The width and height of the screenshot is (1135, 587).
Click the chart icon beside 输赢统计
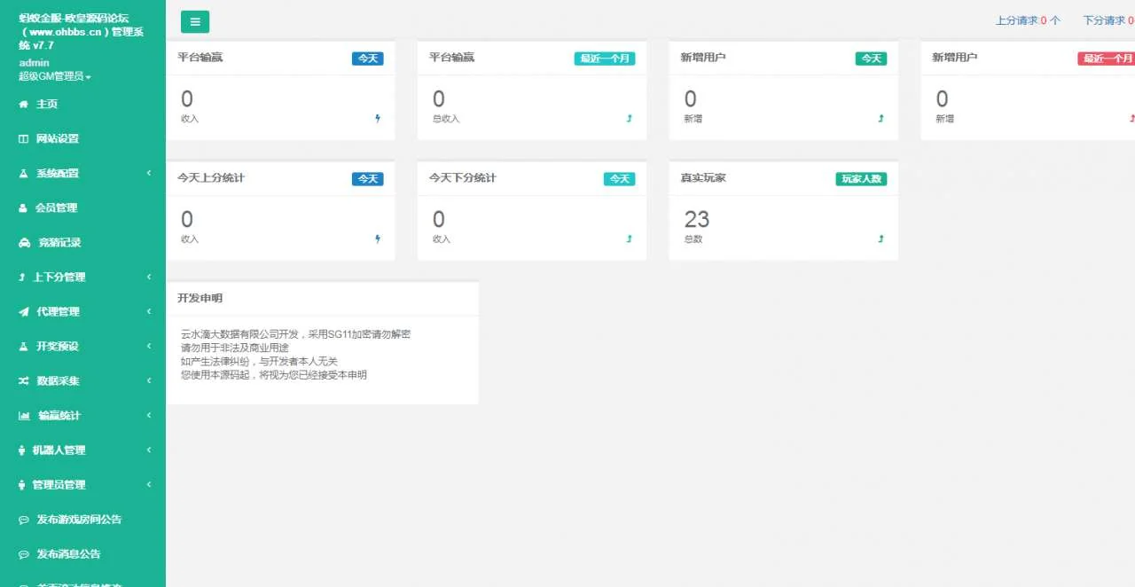(x=24, y=416)
